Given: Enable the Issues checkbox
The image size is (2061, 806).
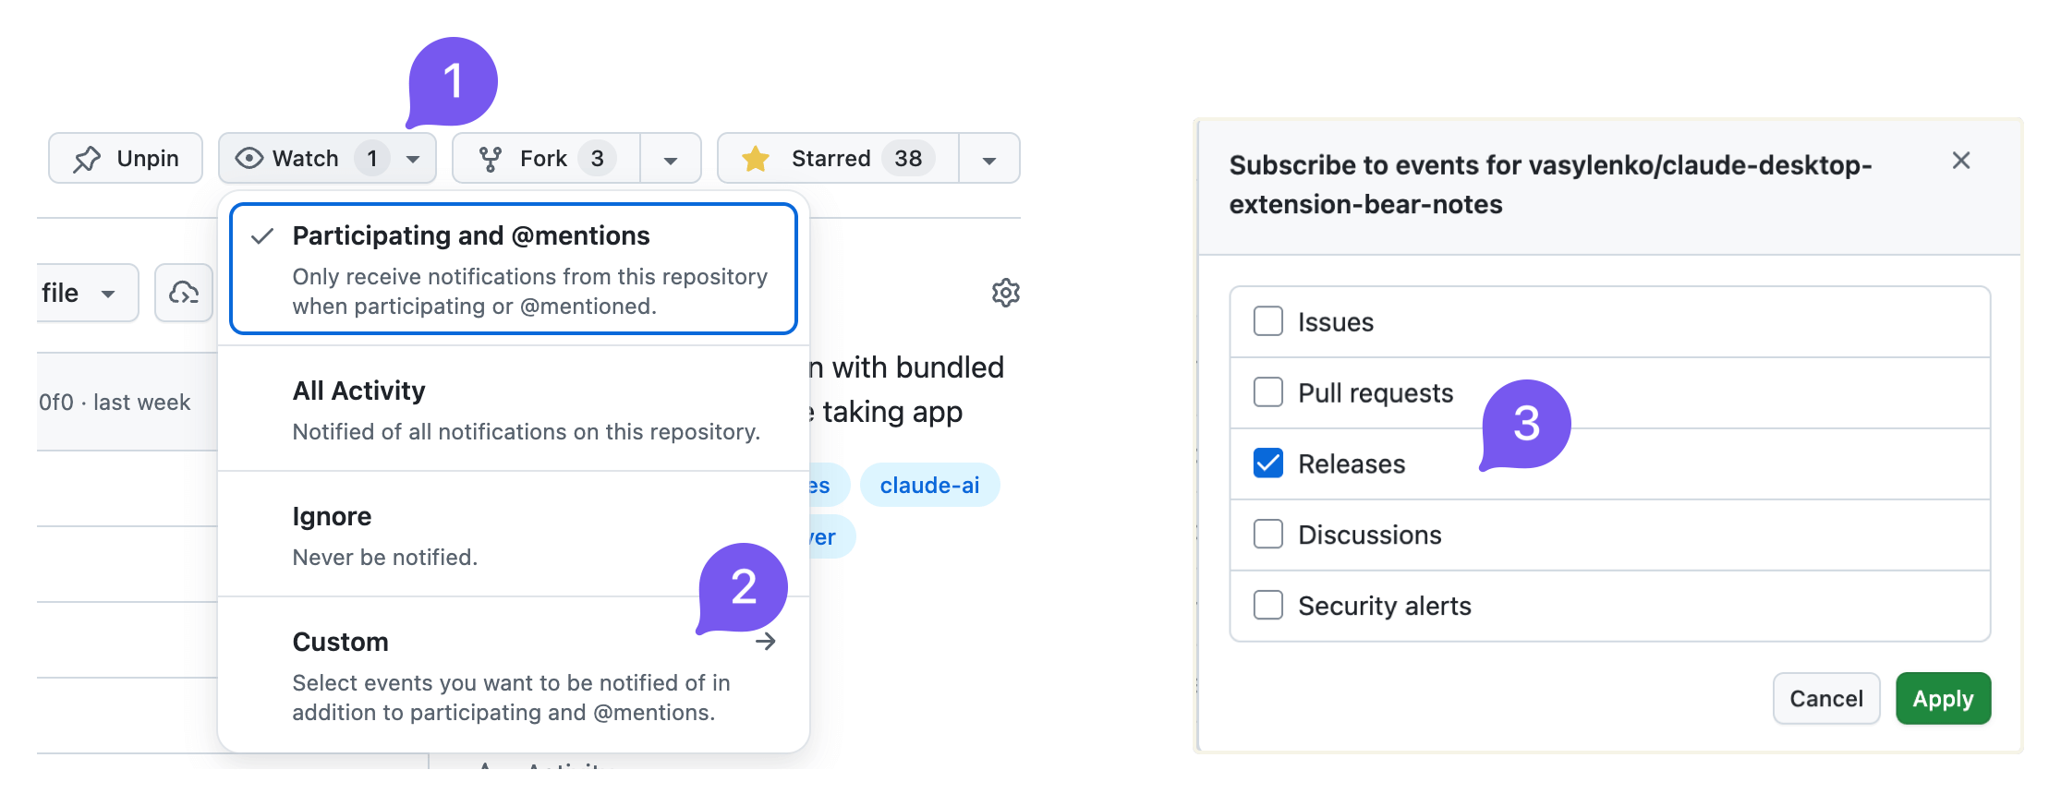Looking at the screenshot, I should [1268, 321].
